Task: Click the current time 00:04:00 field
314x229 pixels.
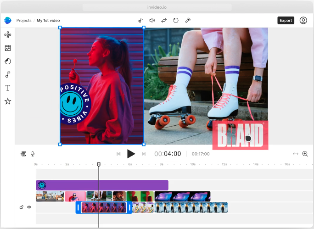Action: click(x=168, y=154)
